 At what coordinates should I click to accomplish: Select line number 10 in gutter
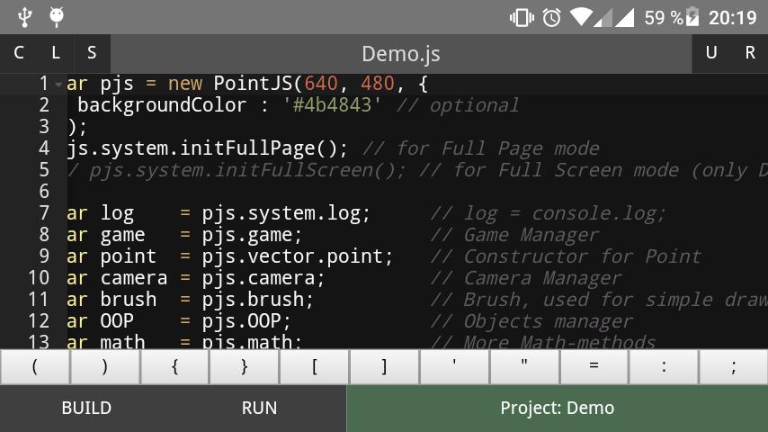(x=39, y=278)
